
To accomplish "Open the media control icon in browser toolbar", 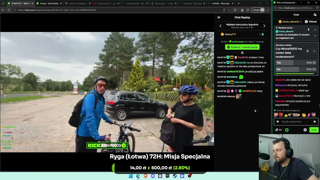I will click(242, 10).
